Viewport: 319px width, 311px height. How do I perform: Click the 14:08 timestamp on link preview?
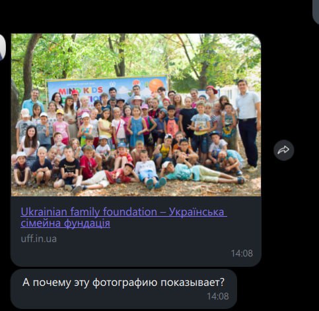pyautogui.click(x=242, y=254)
